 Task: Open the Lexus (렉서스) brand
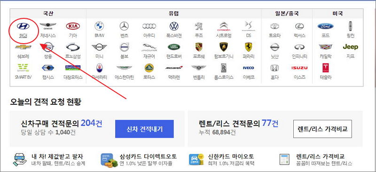click(299, 26)
